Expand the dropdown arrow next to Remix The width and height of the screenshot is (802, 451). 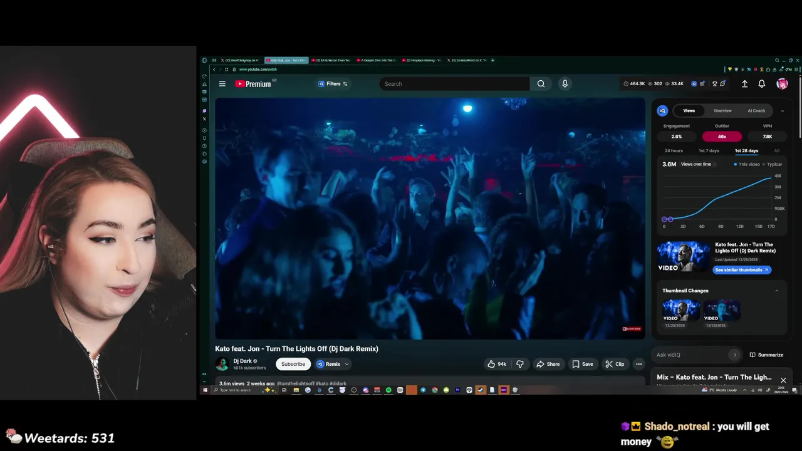[346, 364]
